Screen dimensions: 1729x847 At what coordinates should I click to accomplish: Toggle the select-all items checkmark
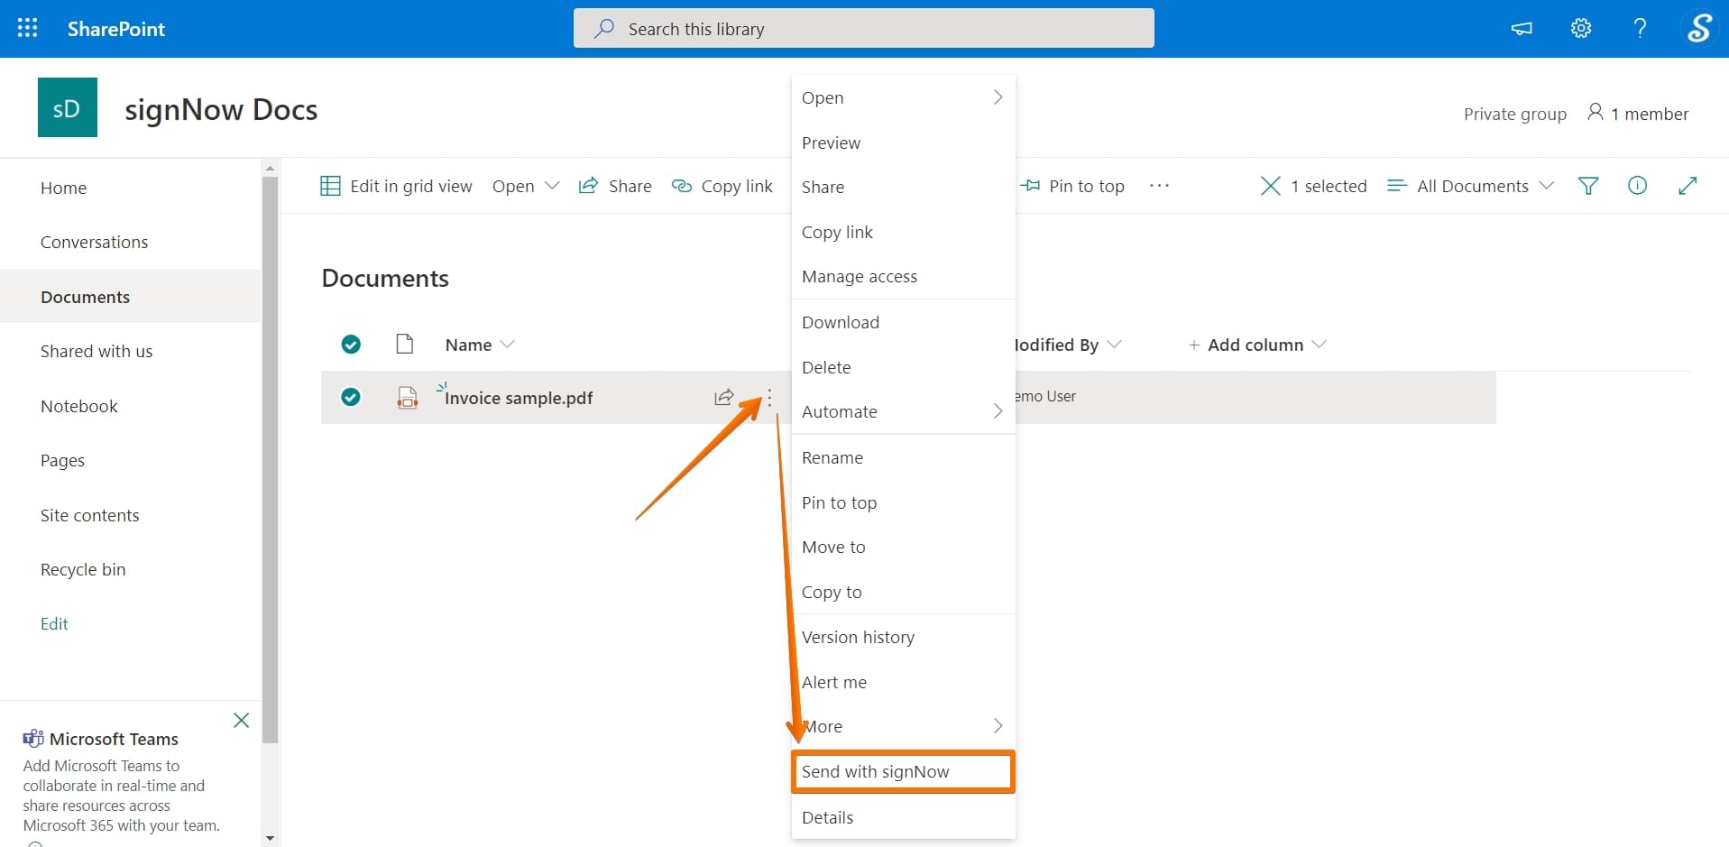[351, 344]
